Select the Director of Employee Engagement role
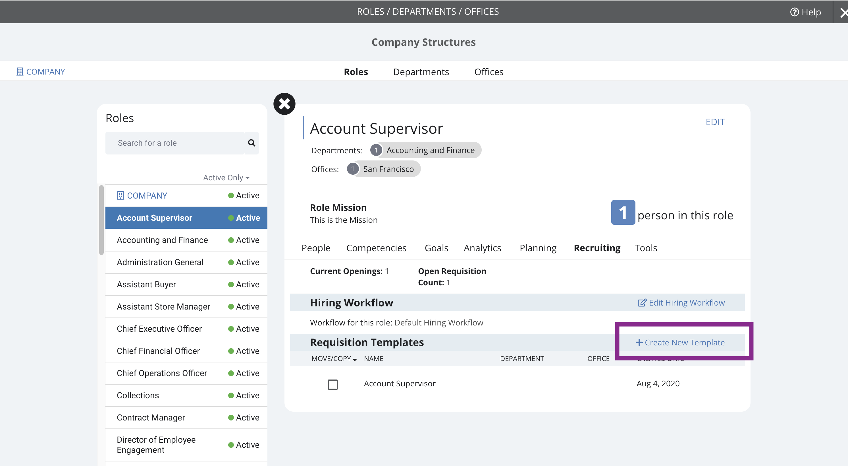 [x=186, y=445]
